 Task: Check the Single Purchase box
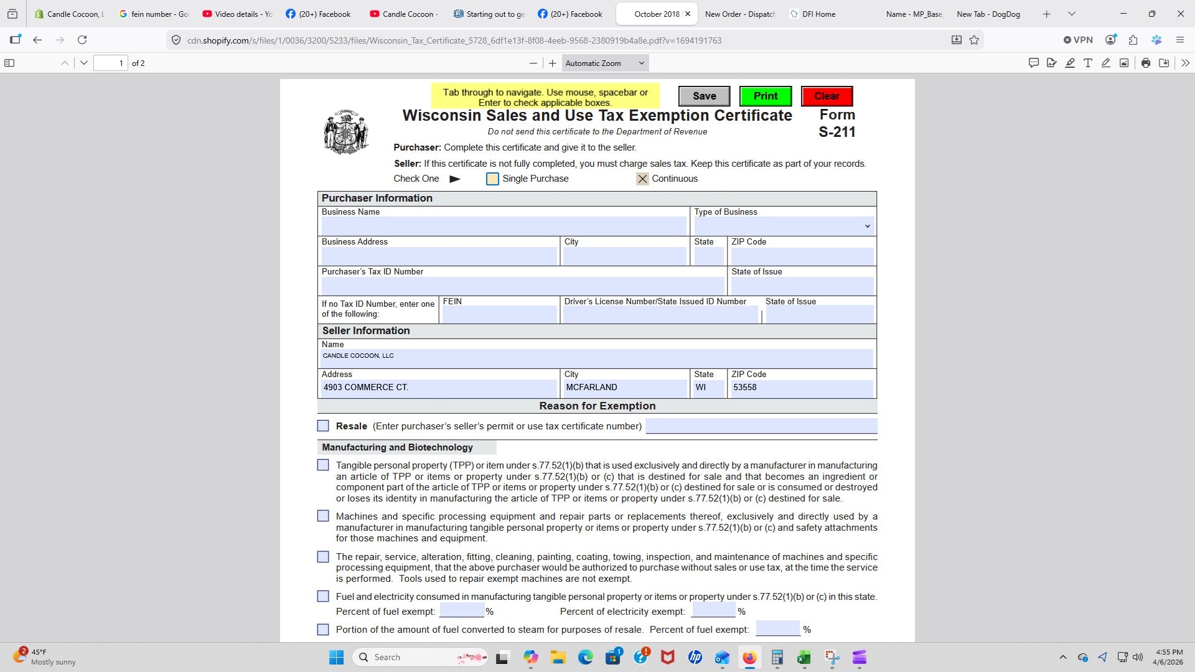coord(492,179)
